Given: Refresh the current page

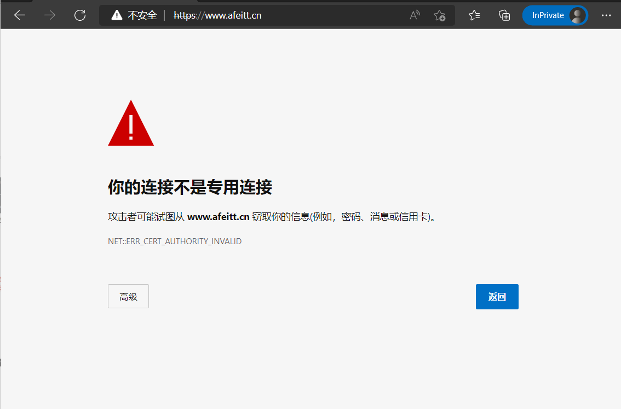Looking at the screenshot, I should [x=80, y=15].
